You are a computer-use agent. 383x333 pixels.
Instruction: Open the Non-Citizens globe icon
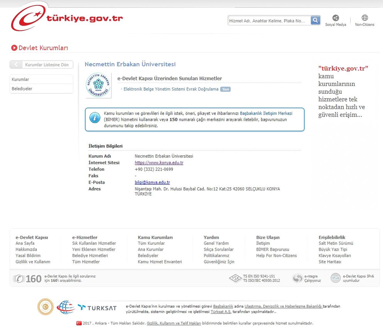(x=365, y=18)
